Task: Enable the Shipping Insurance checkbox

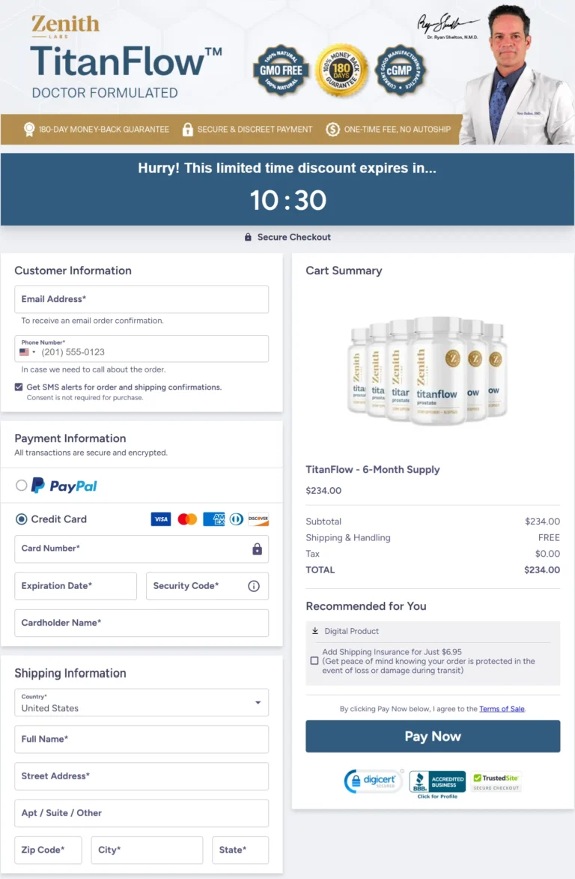Action: tap(314, 661)
